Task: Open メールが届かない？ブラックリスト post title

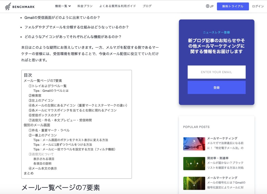Action: [225, 165]
